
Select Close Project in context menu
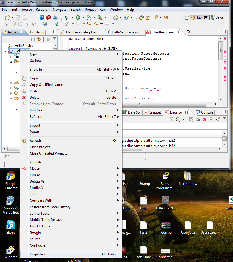pyautogui.click(x=71, y=147)
